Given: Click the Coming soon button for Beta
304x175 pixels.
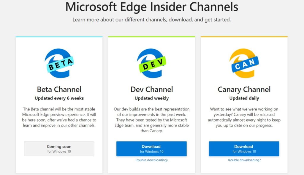Looking at the screenshot, I should pyautogui.click(x=59, y=149).
